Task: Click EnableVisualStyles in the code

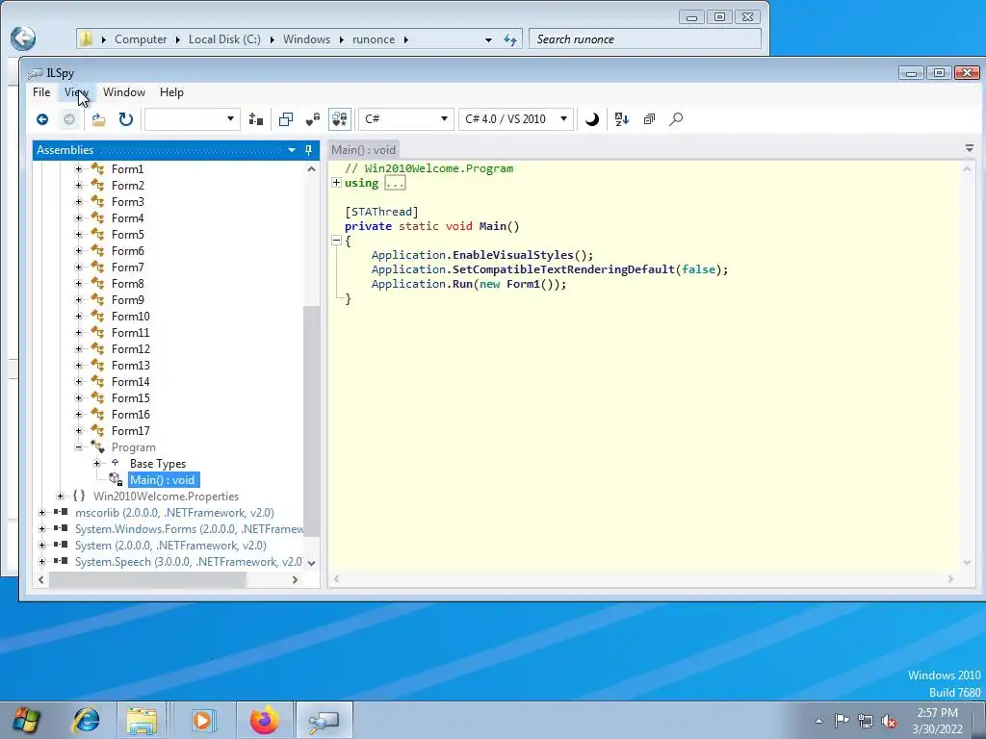Action: pyautogui.click(x=513, y=255)
